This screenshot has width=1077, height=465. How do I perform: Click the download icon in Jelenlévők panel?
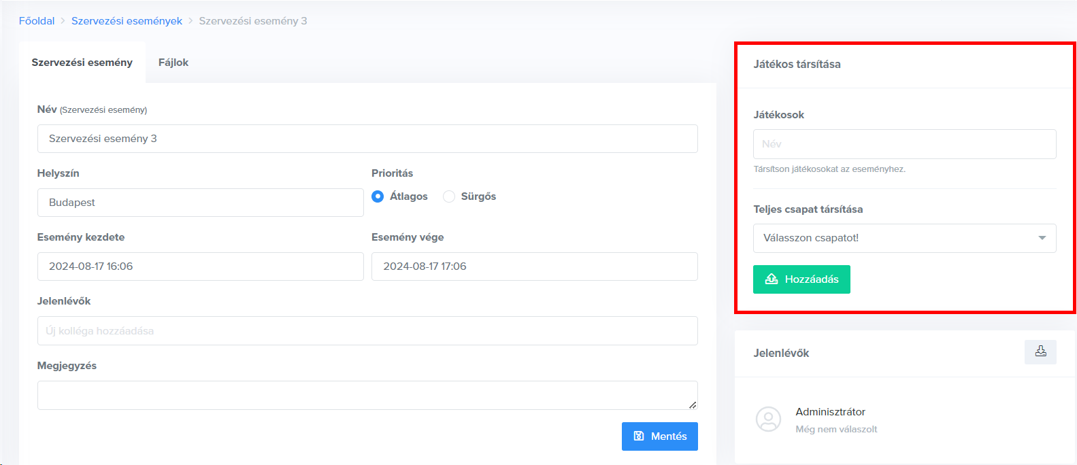[x=1040, y=351]
